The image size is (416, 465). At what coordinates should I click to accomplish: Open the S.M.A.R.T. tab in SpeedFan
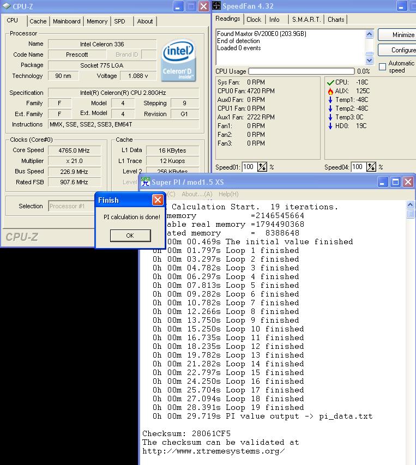[306, 20]
